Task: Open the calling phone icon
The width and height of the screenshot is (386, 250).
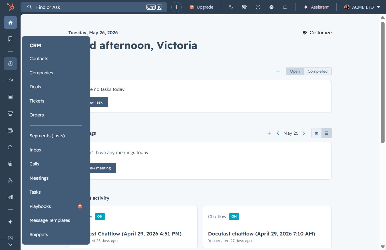Action: (x=231, y=7)
